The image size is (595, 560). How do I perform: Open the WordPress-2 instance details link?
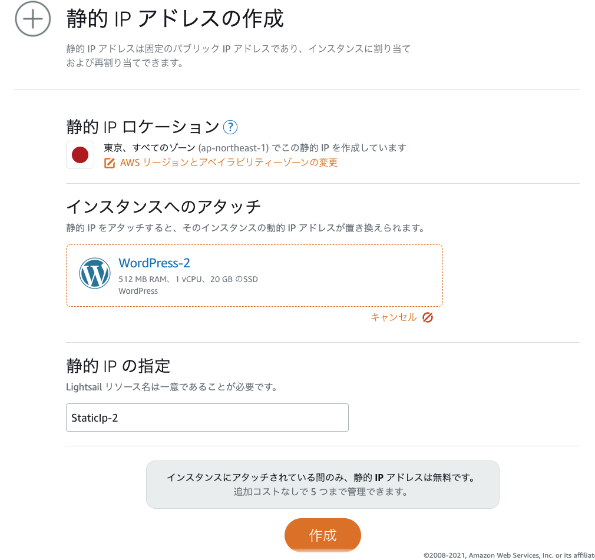pos(154,263)
